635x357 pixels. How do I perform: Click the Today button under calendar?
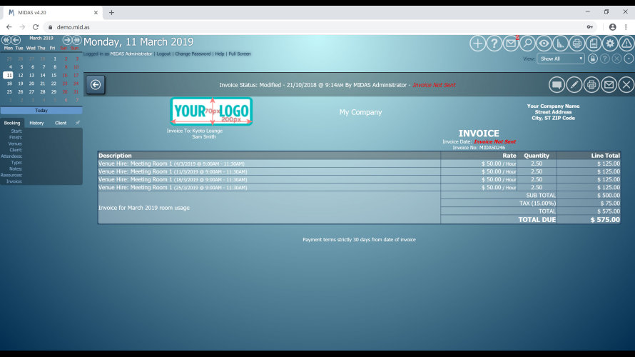(x=41, y=110)
